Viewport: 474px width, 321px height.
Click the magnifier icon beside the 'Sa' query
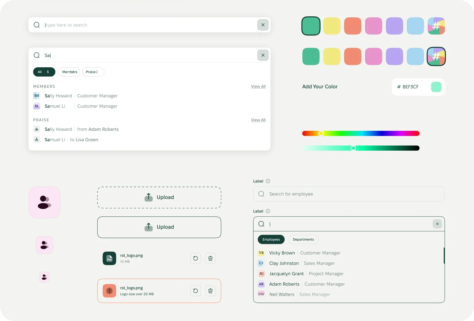36,55
